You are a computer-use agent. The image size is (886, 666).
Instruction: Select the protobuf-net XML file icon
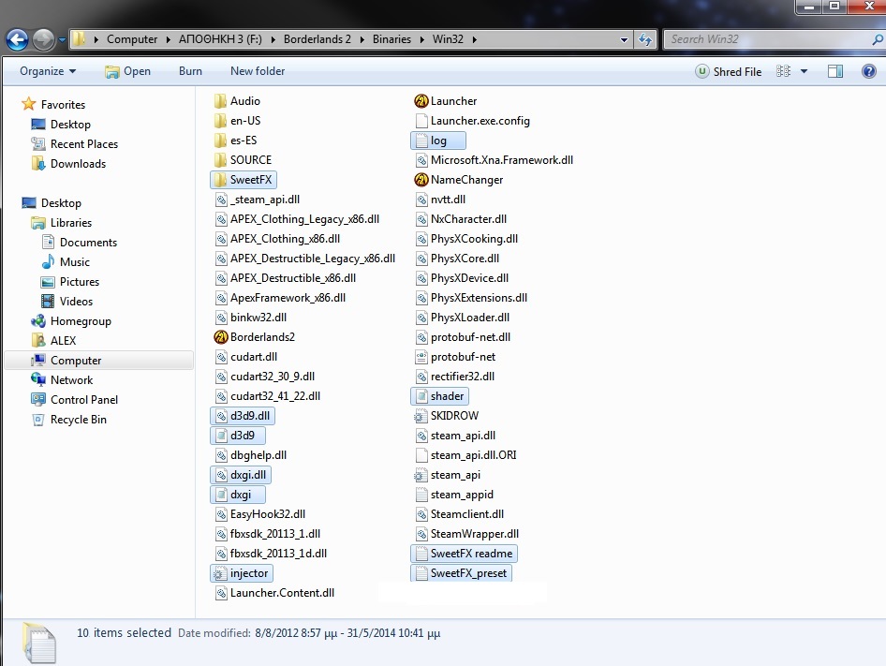(421, 357)
